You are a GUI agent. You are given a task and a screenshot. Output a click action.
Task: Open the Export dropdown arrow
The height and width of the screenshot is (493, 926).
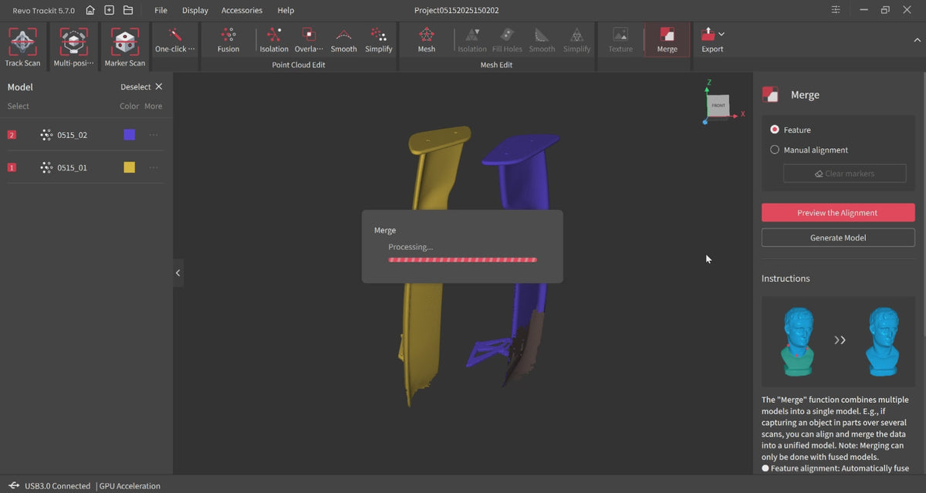pos(722,34)
